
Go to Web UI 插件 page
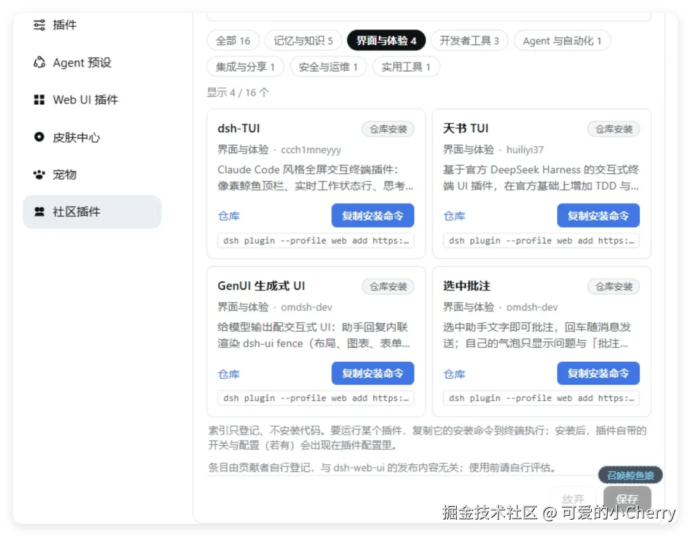coord(92,100)
